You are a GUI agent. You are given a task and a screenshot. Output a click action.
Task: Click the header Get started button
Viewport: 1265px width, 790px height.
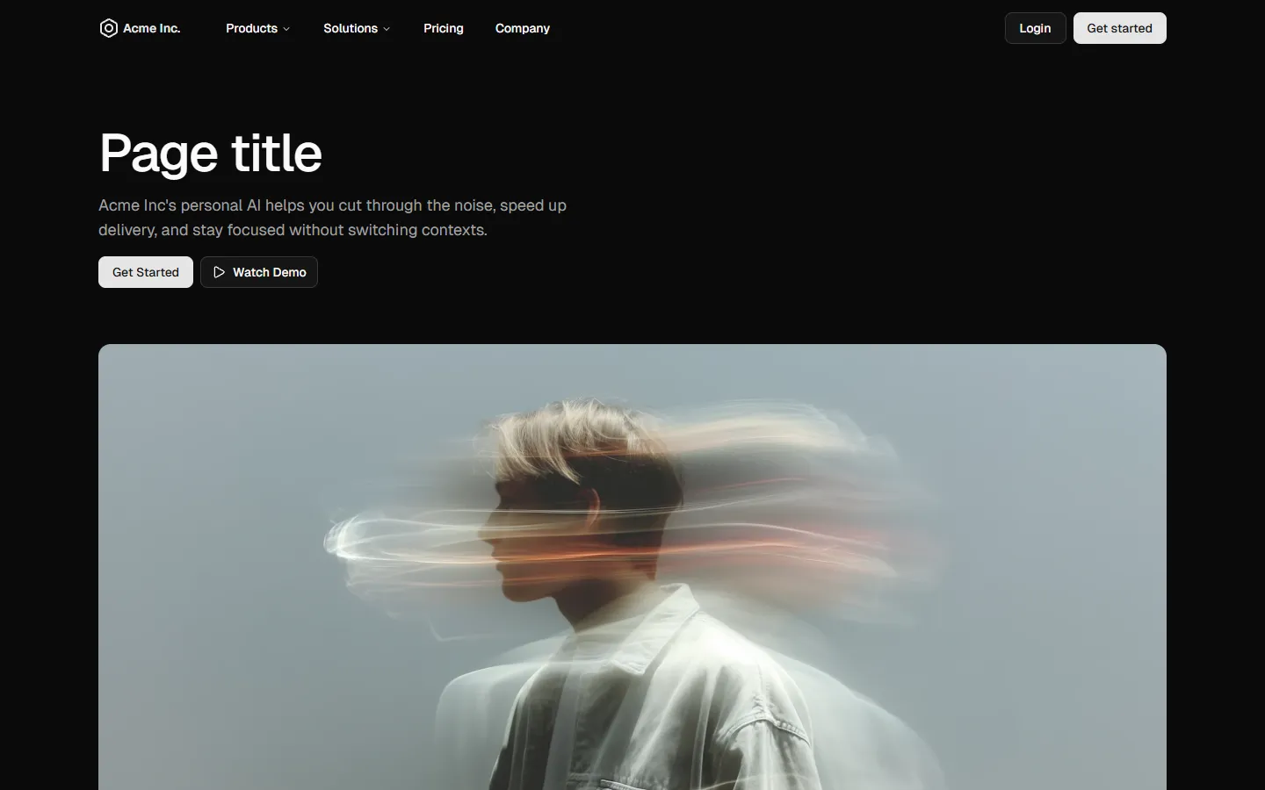click(1120, 28)
